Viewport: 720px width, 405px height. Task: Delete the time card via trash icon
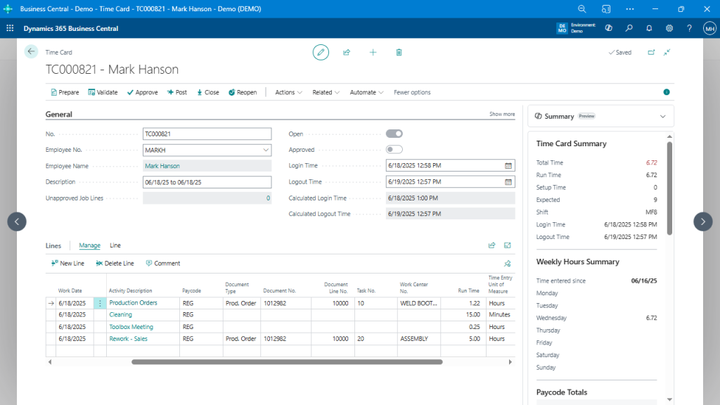pyautogui.click(x=398, y=52)
